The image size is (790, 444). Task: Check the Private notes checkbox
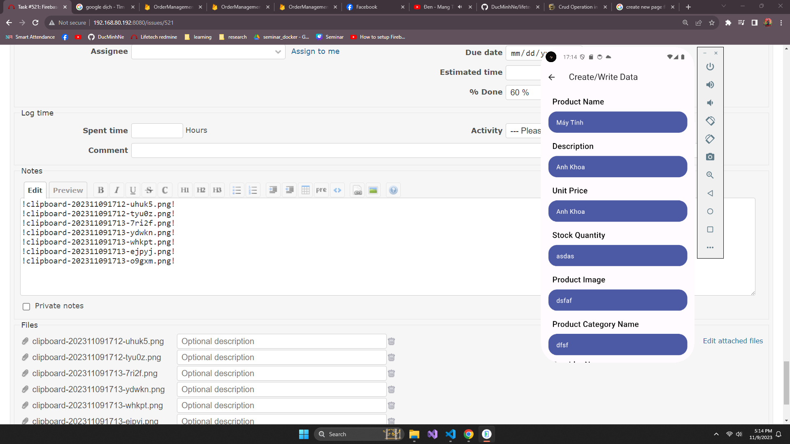point(26,306)
